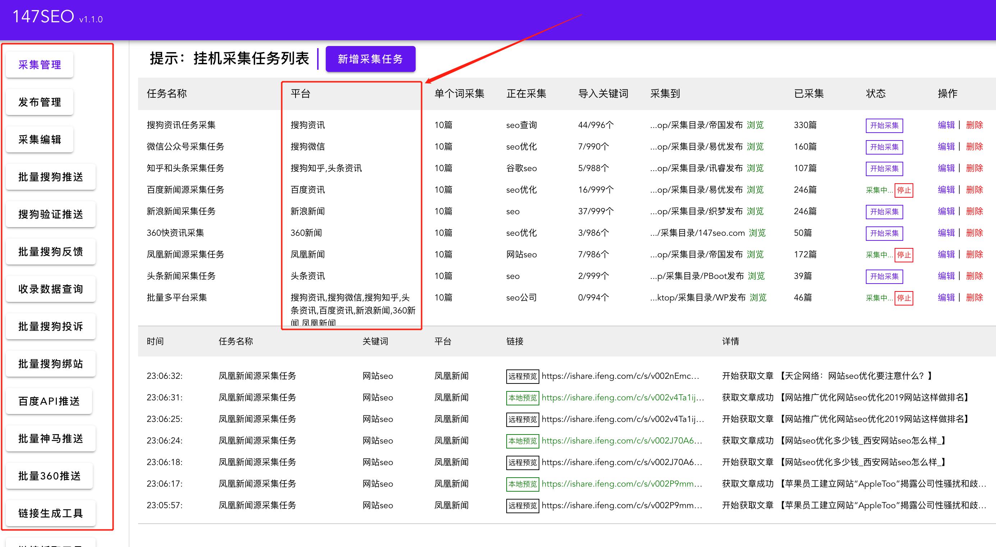
Task: Start collection for 头条新闻采集任务
Action: (884, 276)
